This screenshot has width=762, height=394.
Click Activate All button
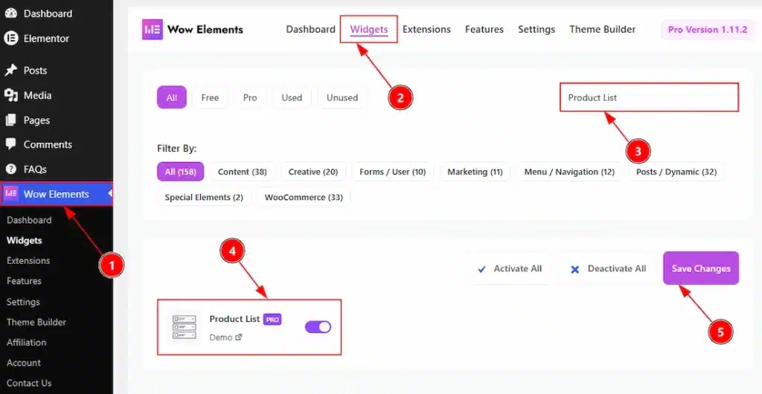(x=509, y=269)
